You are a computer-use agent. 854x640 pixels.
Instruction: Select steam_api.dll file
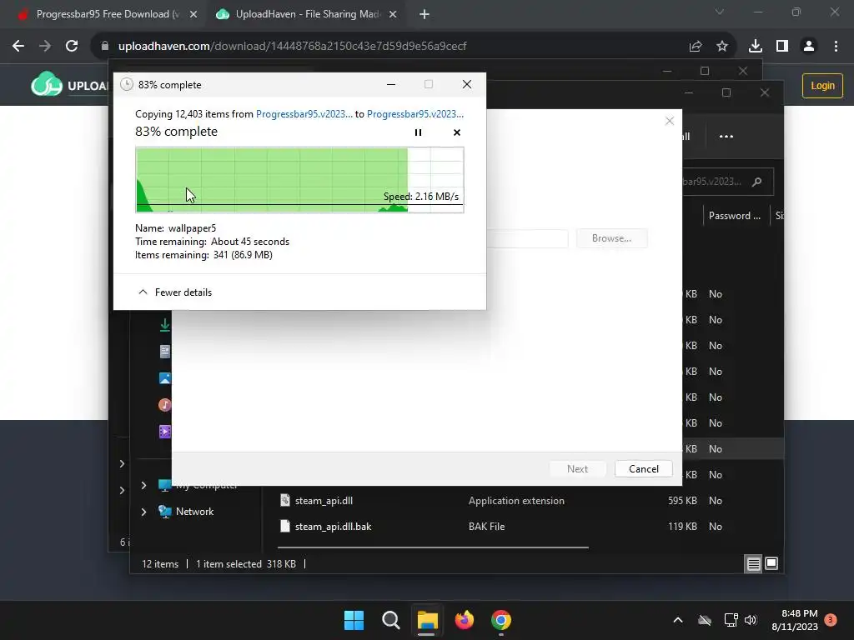(324, 501)
